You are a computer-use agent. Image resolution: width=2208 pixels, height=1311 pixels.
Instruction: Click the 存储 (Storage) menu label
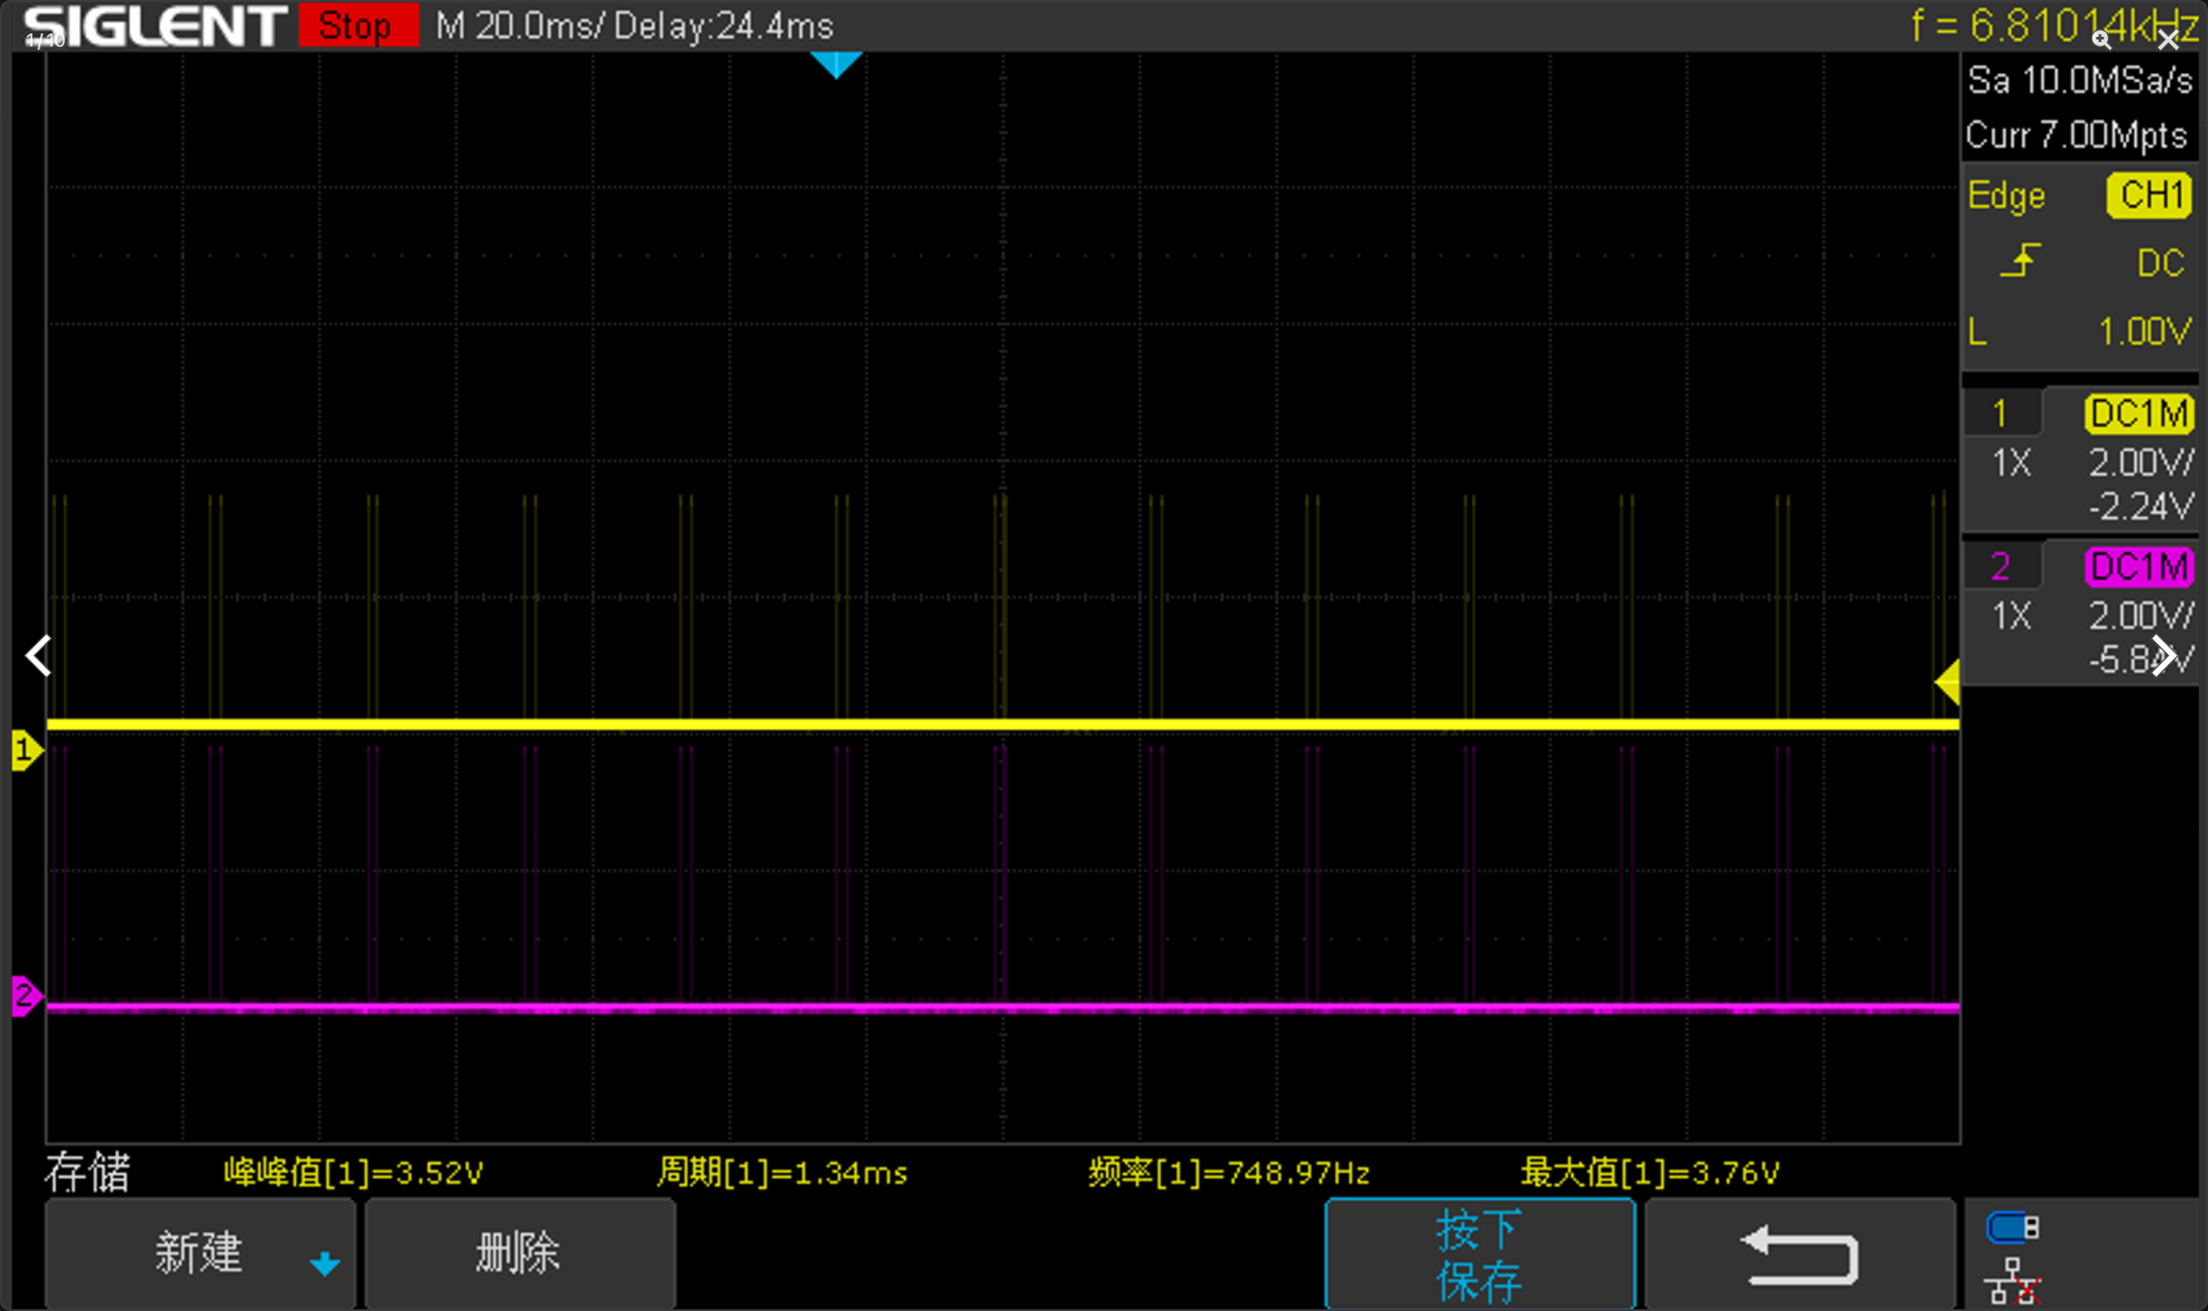click(x=88, y=1172)
